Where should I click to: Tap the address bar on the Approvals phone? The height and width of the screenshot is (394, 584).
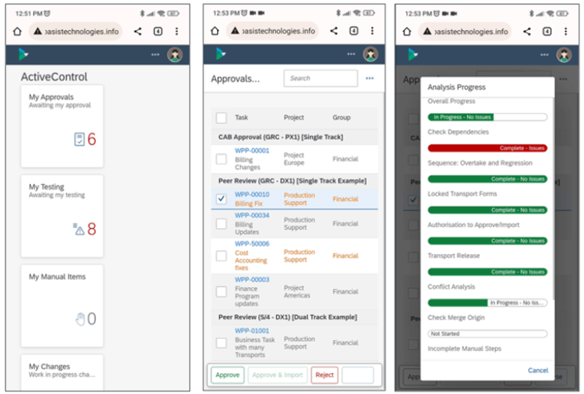[x=274, y=31]
